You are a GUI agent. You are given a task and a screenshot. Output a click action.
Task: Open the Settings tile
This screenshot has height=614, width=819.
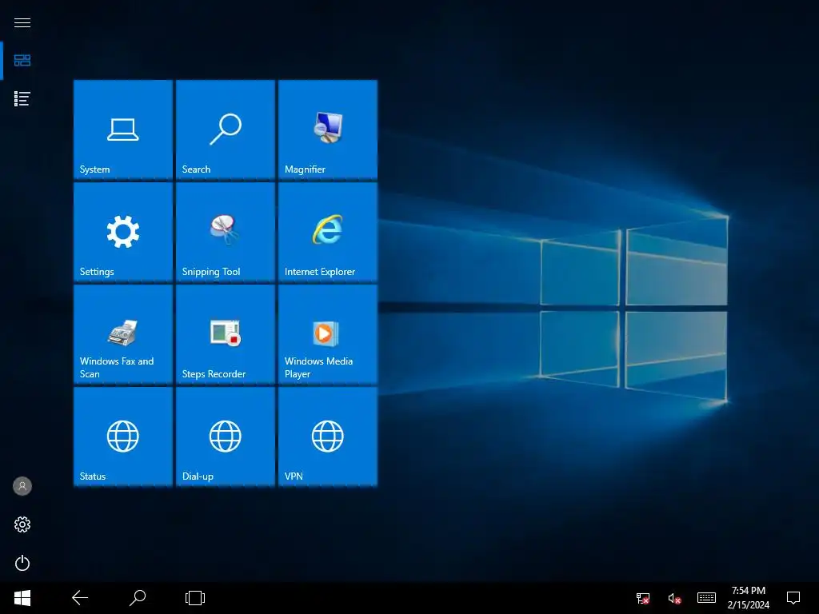pyautogui.click(x=122, y=232)
